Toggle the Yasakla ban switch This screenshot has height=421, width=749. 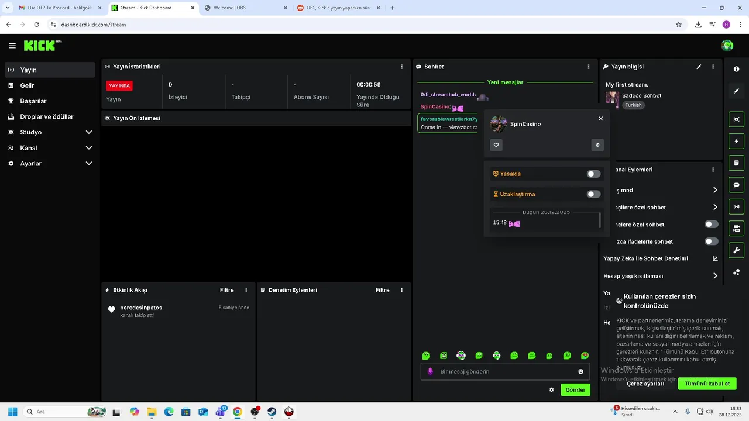[593, 174]
